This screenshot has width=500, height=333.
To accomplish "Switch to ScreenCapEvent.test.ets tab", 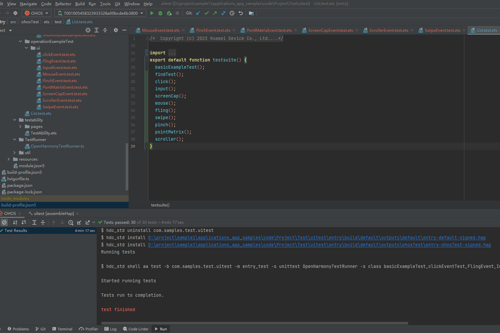I will (330, 30).
